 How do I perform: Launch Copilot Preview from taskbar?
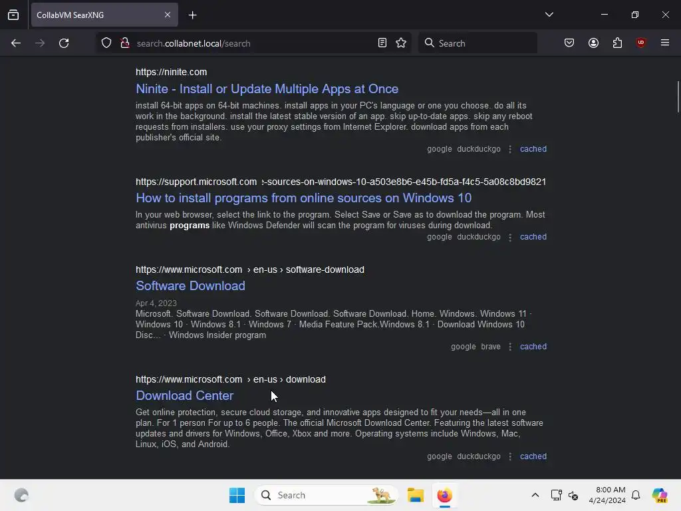pyautogui.click(x=660, y=495)
